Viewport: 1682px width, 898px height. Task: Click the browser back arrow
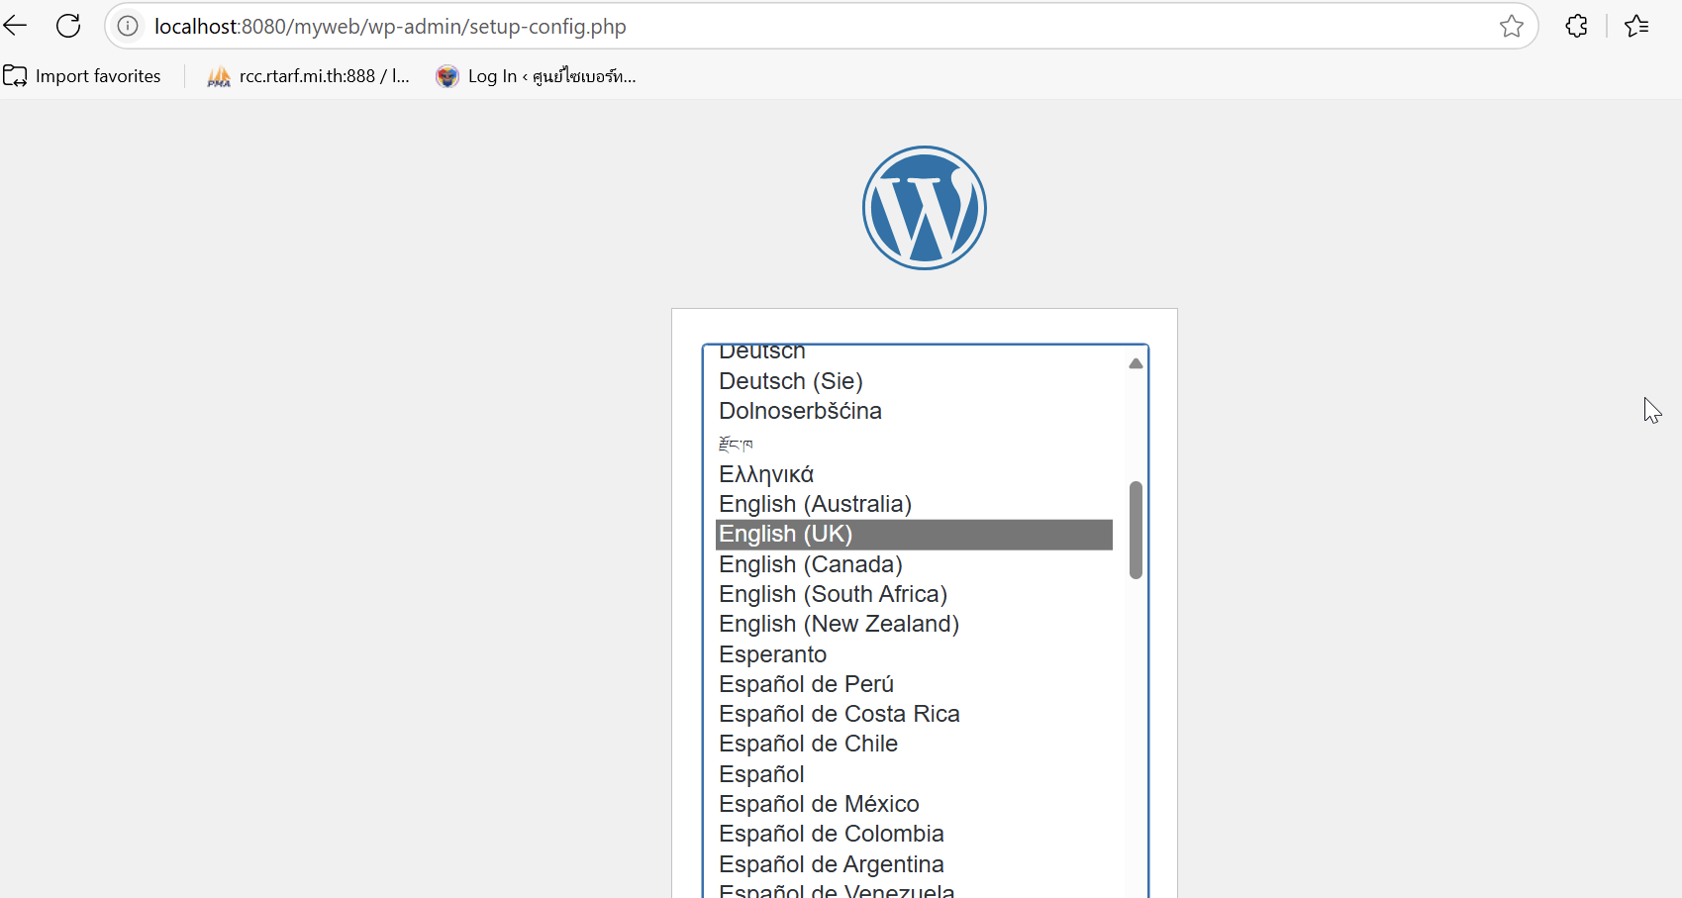click(x=16, y=26)
